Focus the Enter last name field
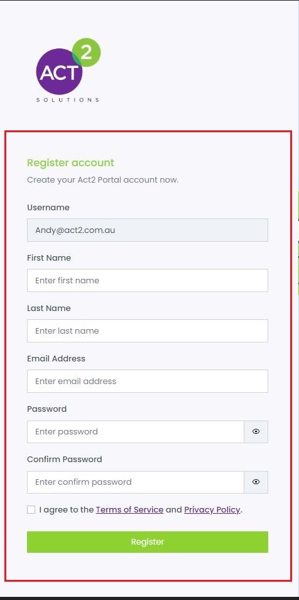This screenshot has width=299, height=600. point(148,331)
